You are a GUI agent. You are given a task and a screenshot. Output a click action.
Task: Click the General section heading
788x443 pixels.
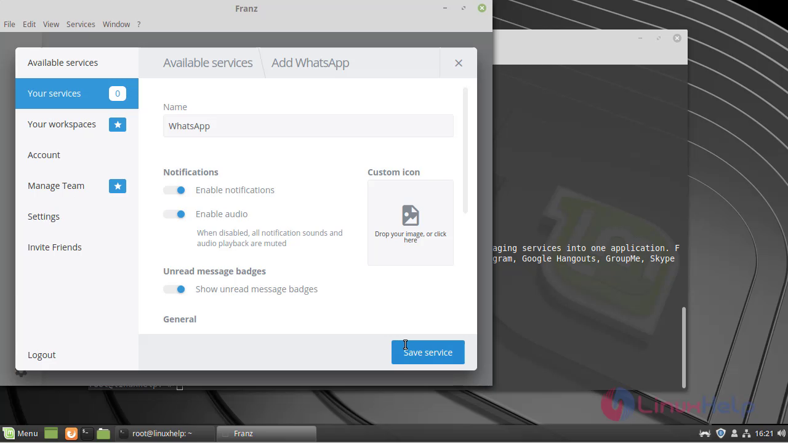point(180,319)
